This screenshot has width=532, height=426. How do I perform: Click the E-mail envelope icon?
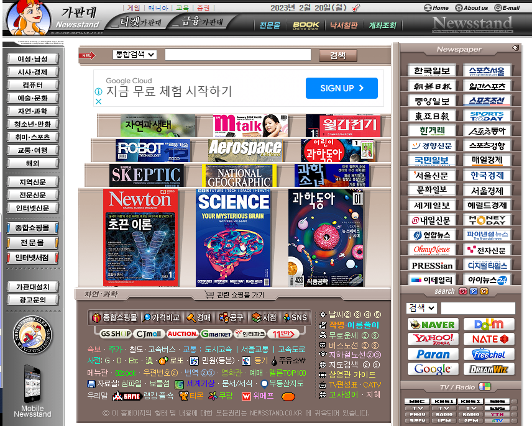click(x=498, y=8)
